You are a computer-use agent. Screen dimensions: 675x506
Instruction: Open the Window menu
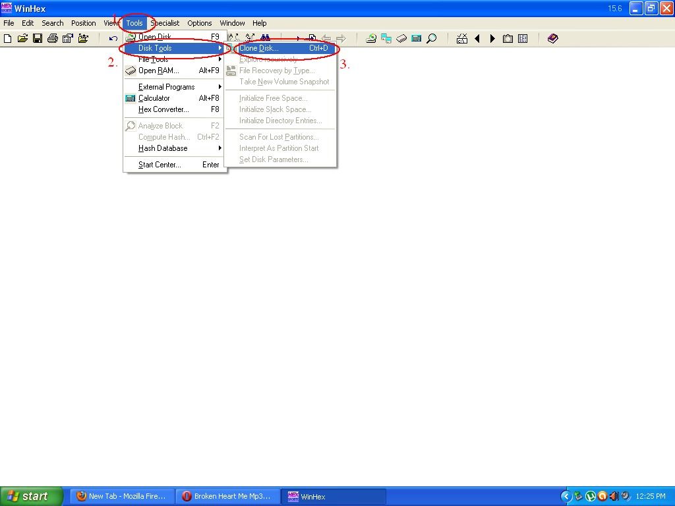[x=232, y=23]
